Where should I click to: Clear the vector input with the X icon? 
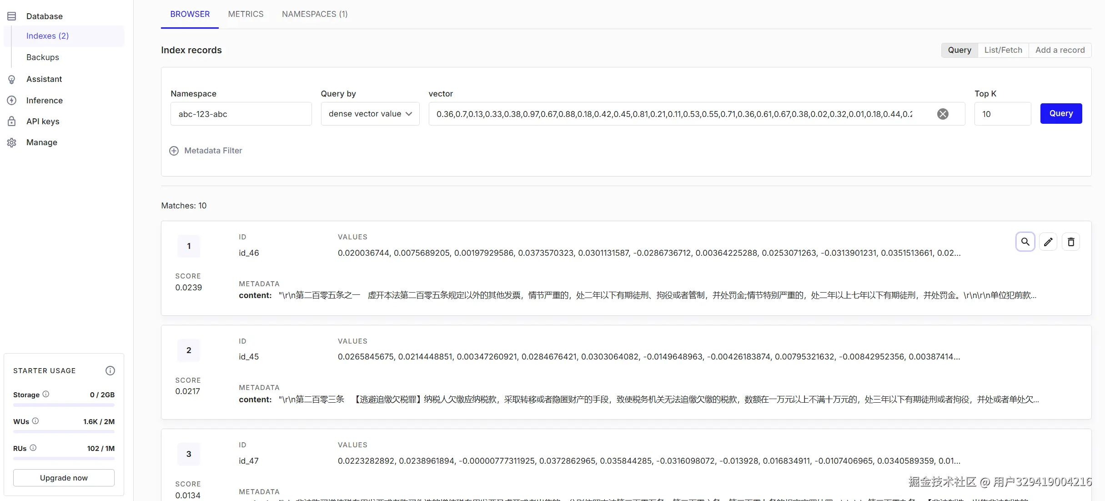[x=943, y=114]
